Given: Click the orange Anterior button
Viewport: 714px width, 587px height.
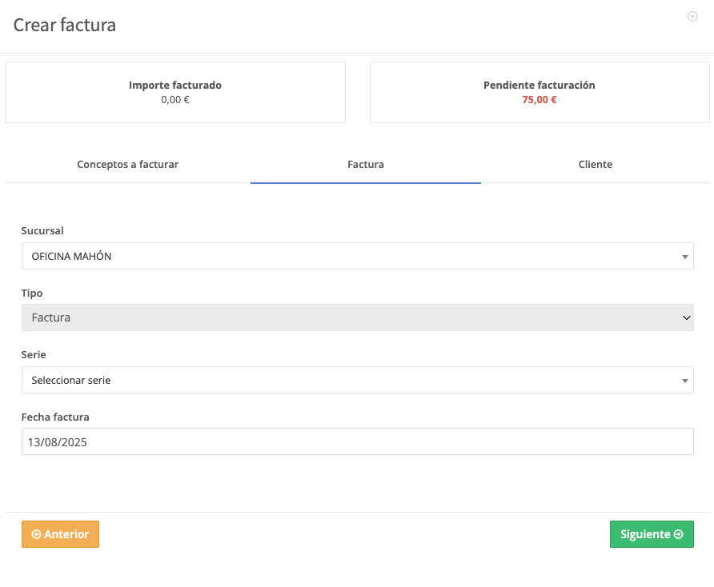Looking at the screenshot, I should (60, 534).
